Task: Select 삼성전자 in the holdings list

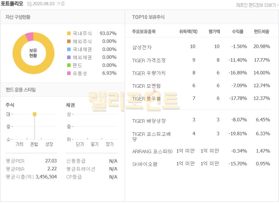Action: [x=142, y=47]
